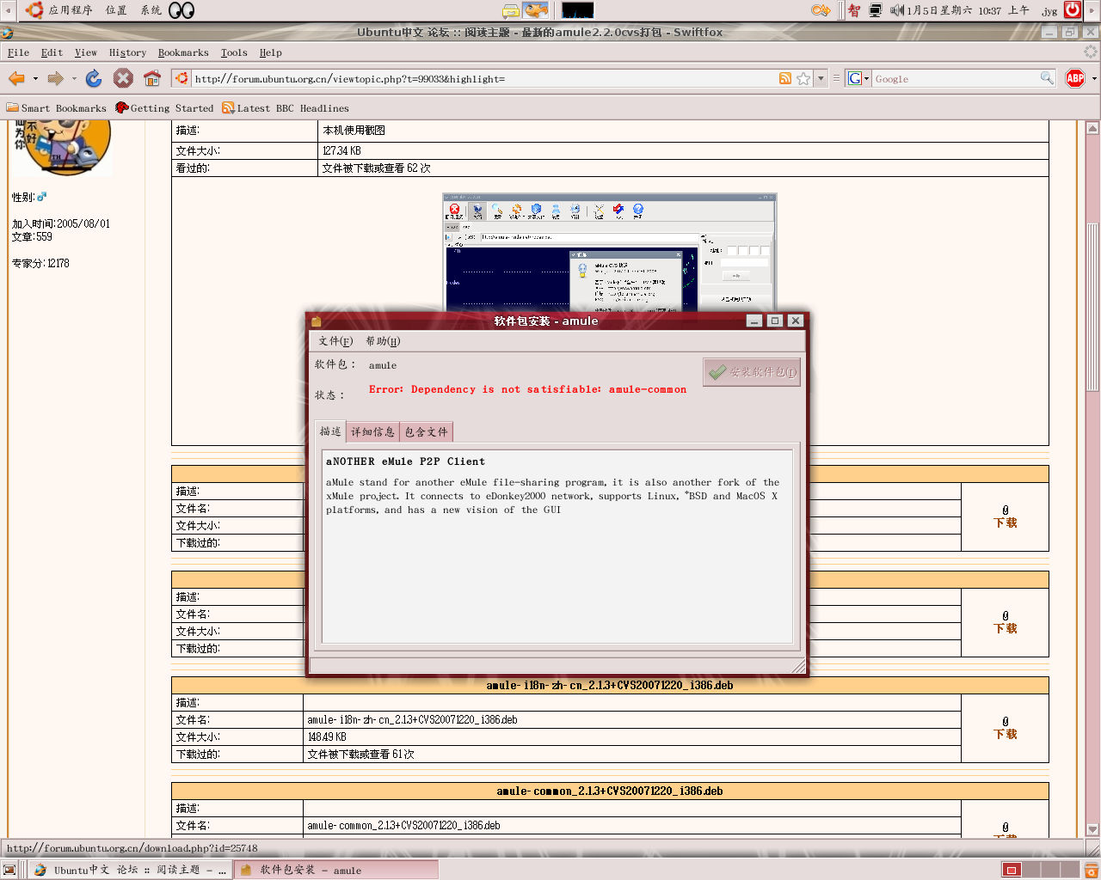Click the search magnifier icon

click(1047, 78)
